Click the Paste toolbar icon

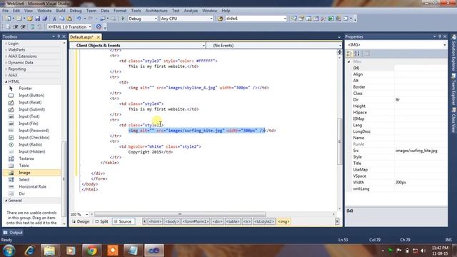(x=69, y=19)
